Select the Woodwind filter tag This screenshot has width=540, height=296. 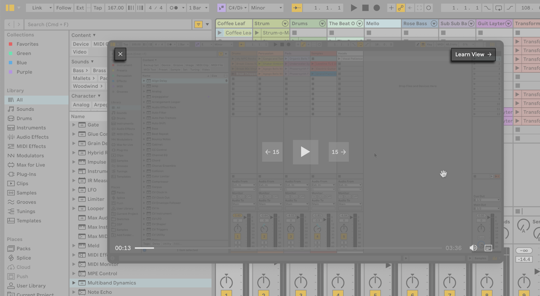88,86
